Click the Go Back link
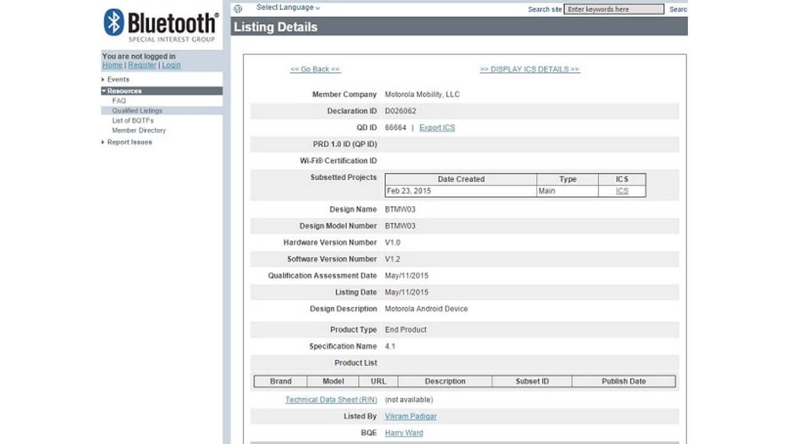Image resolution: width=789 pixels, height=444 pixels. click(315, 70)
